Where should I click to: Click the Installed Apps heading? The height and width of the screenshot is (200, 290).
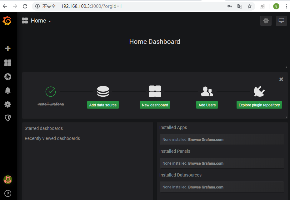(173, 127)
